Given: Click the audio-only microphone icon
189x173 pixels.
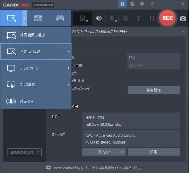Looking at the screenshot, I should coord(11,101).
